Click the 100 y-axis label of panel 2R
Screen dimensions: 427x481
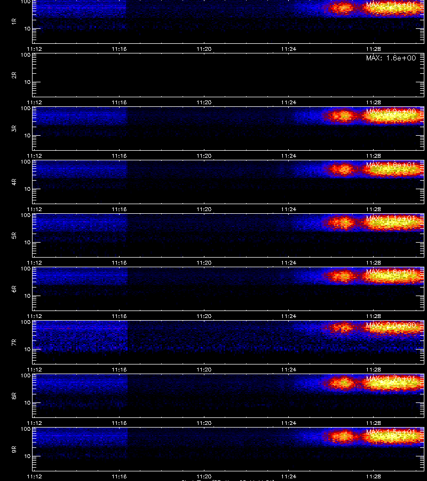click(26, 55)
